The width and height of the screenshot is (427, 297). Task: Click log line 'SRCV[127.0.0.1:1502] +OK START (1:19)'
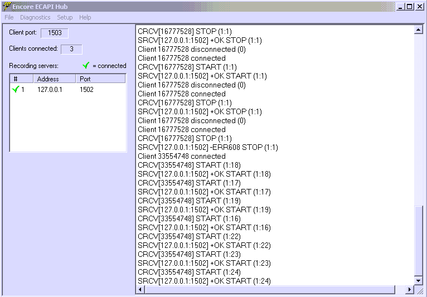coord(204,210)
